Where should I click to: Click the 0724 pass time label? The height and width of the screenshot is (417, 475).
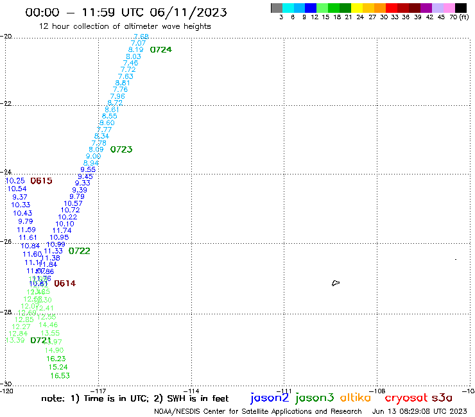pyautogui.click(x=161, y=49)
